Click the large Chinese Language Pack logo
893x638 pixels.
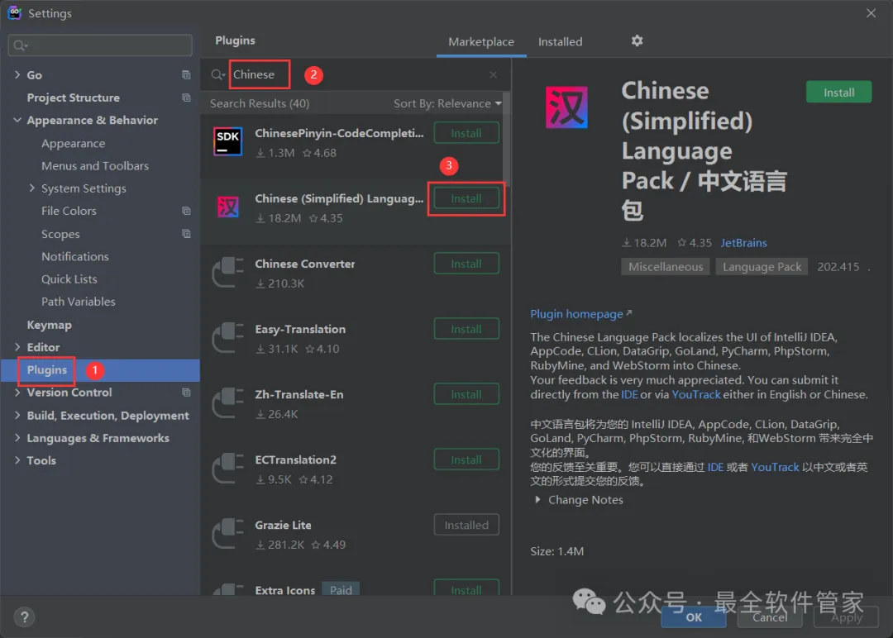pos(566,107)
